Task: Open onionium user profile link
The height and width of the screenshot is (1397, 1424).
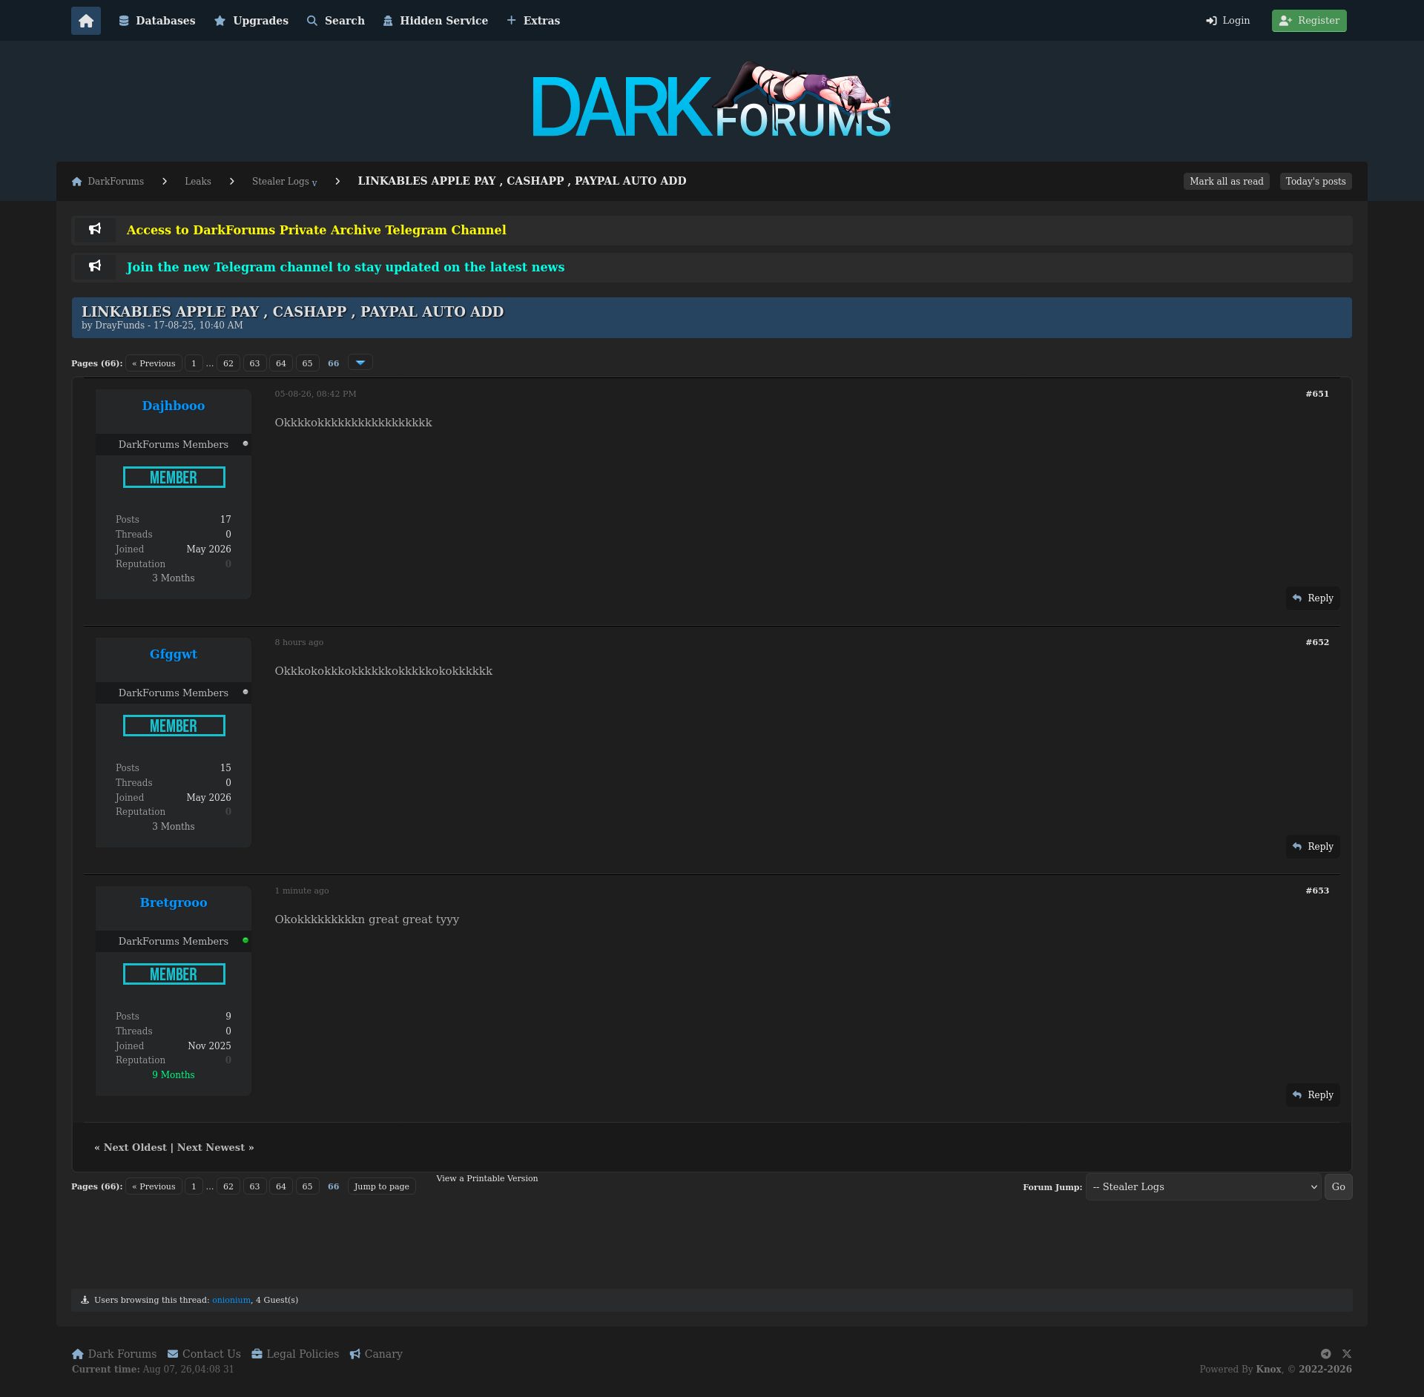Action: 231,1300
